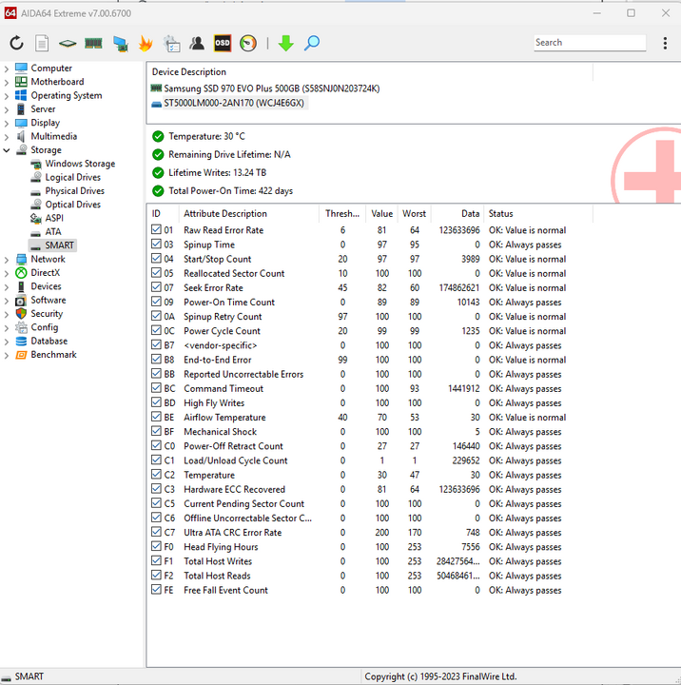
Task: Expand the Motherboard tree node
Action: (x=8, y=82)
